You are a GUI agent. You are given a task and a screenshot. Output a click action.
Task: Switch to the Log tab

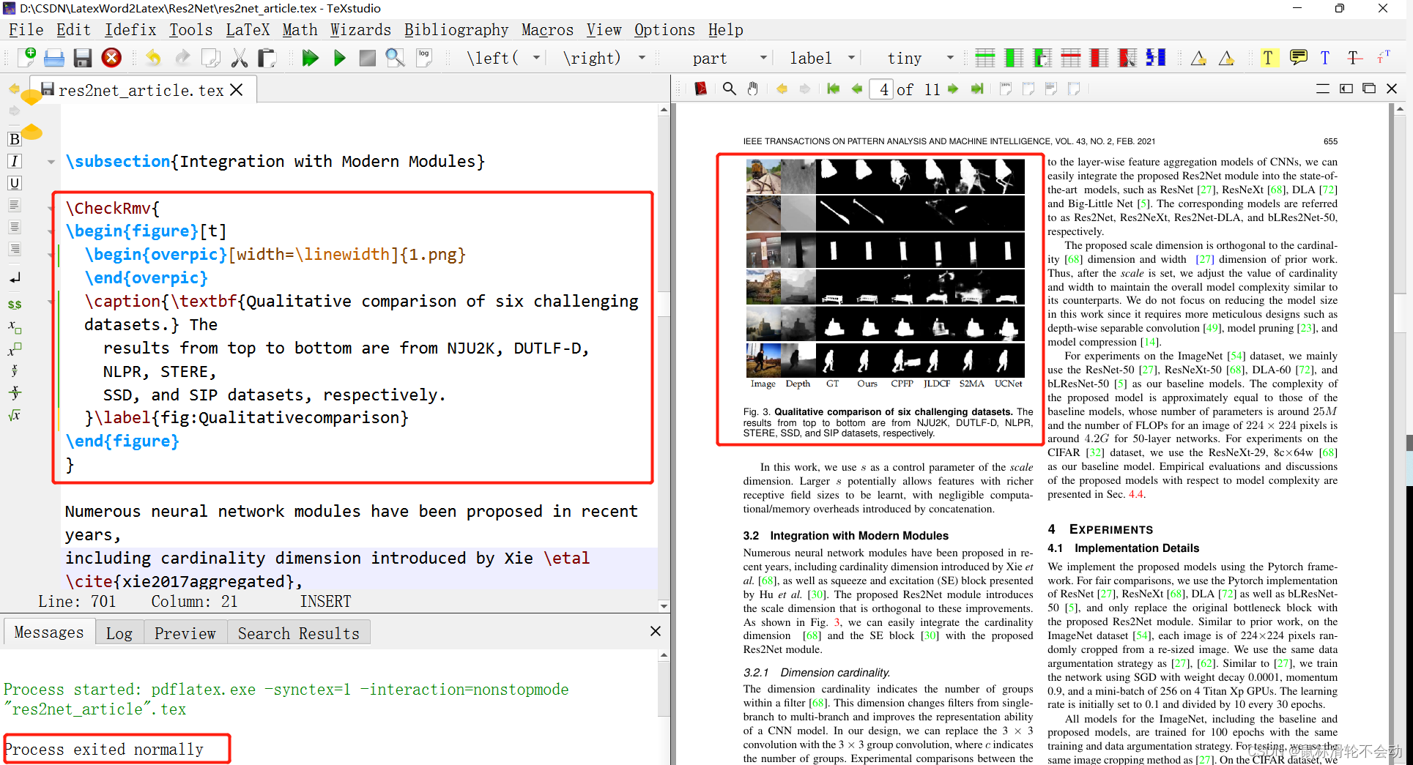[119, 633]
